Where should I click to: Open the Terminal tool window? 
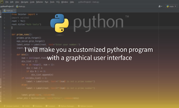click(50, 106)
